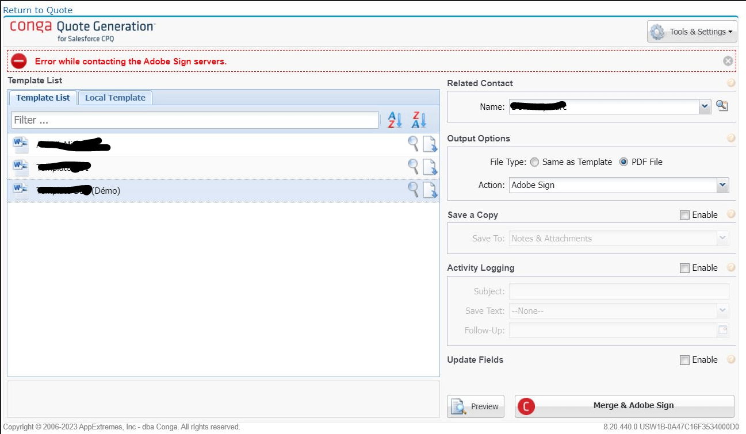This screenshot has height=434, width=746.
Task: Click the help icon next to Related Contact
Action: click(730, 83)
